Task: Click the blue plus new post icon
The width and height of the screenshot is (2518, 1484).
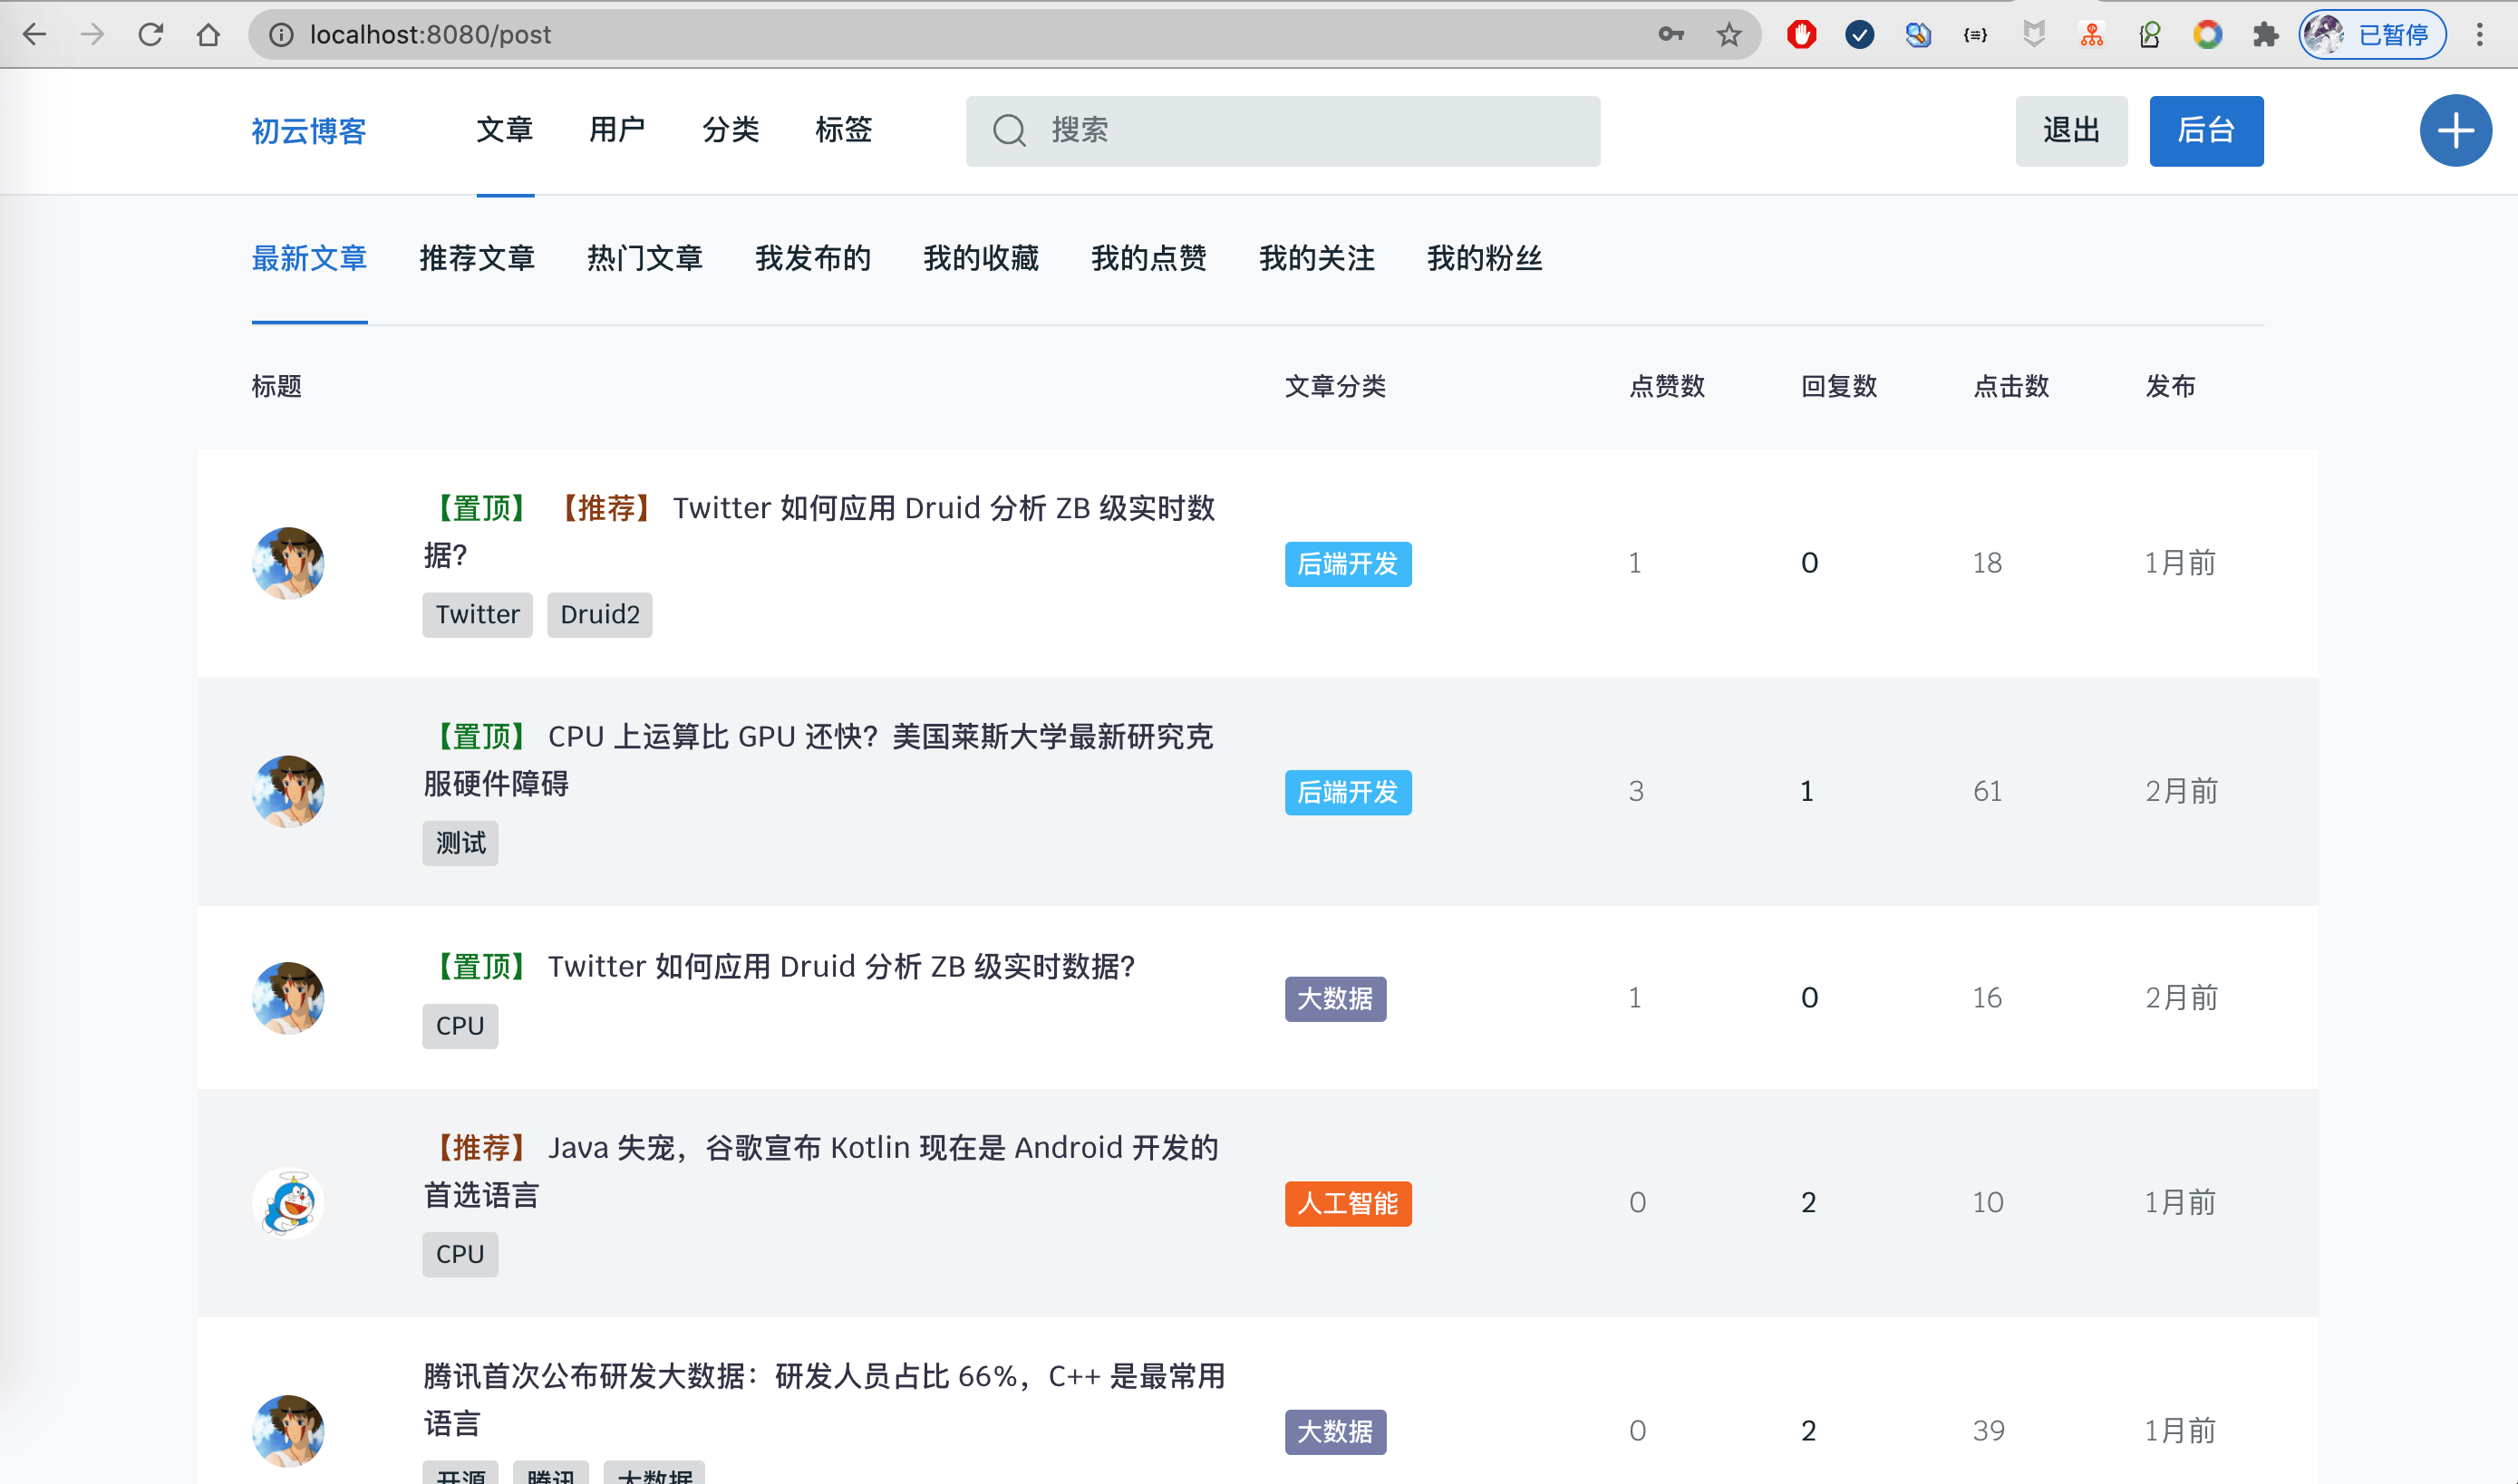Action: pos(2455,131)
